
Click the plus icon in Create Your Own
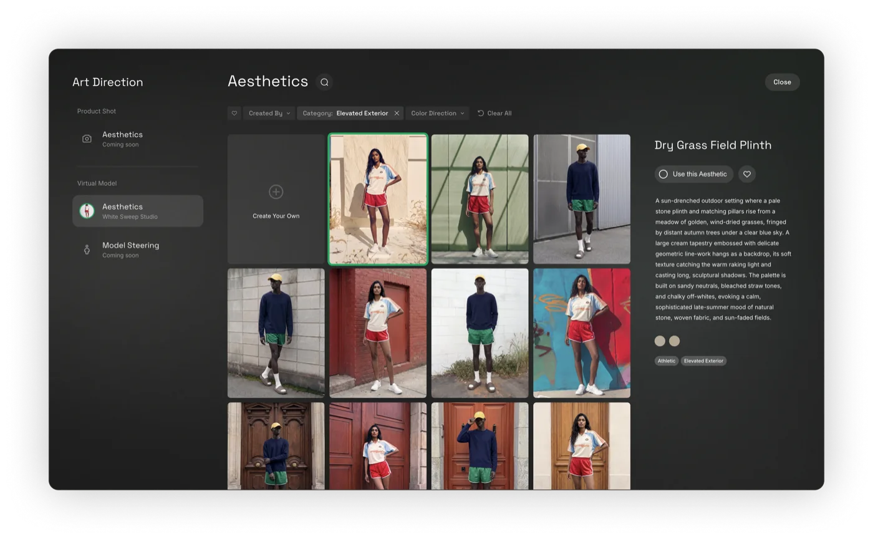point(276,192)
